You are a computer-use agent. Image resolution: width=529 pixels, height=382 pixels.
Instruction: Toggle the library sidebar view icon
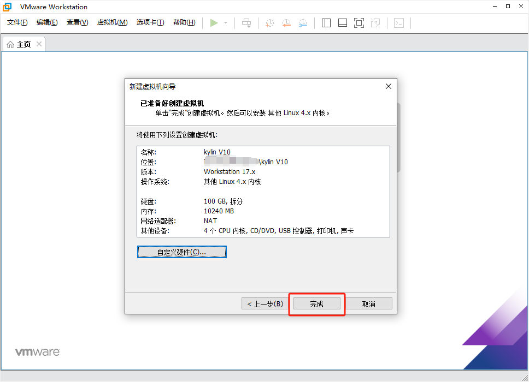326,23
